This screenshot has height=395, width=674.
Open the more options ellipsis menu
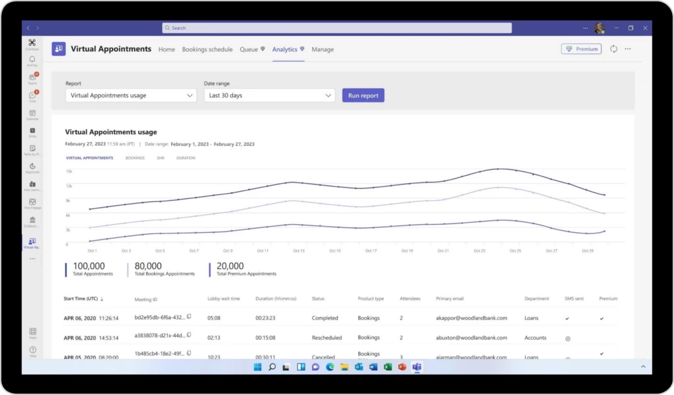coord(628,49)
